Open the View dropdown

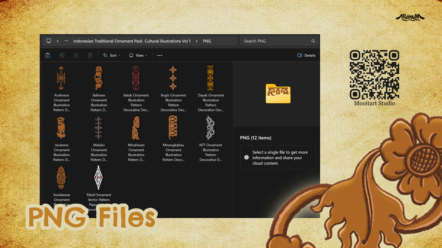click(138, 55)
